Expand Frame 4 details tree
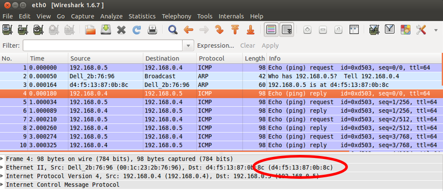Image resolution: width=443 pixels, height=191 pixels. tap(2, 158)
